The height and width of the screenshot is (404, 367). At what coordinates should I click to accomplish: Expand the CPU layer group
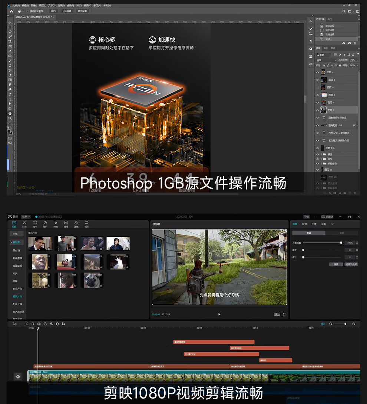pyautogui.click(x=321, y=159)
